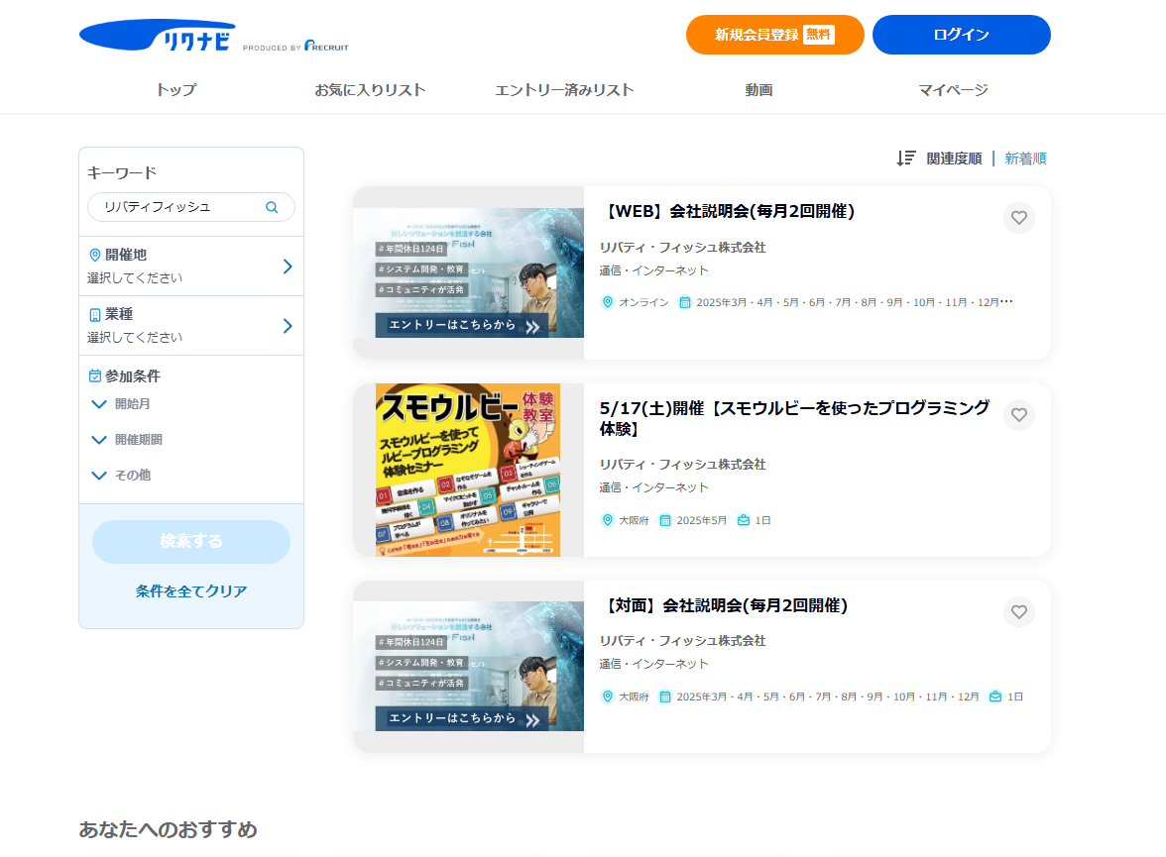Open the 【対面】会社説明会 thumbnail image
The height and width of the screenshot is (857, 1166).
pos(468,666)
